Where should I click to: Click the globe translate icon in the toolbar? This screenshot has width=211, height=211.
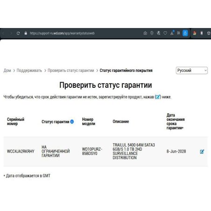point(159,33)
